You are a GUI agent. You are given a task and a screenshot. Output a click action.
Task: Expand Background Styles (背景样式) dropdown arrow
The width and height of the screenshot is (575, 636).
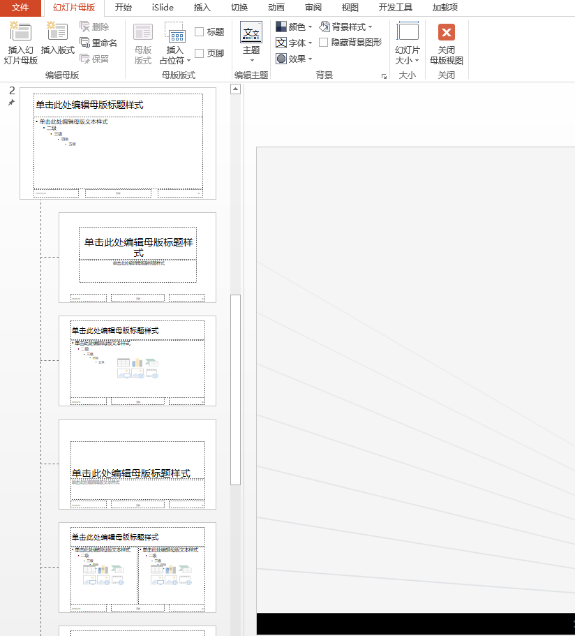coord(371,27)
